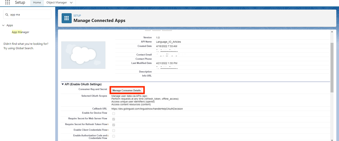The width and height of the screenshot is (339, 141).
Task: Collapse the Apps tree section
Action: pos(3,25)
